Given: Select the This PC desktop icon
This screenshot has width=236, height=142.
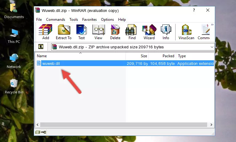Looking at the screenshot, I should [x=14, y=36].
